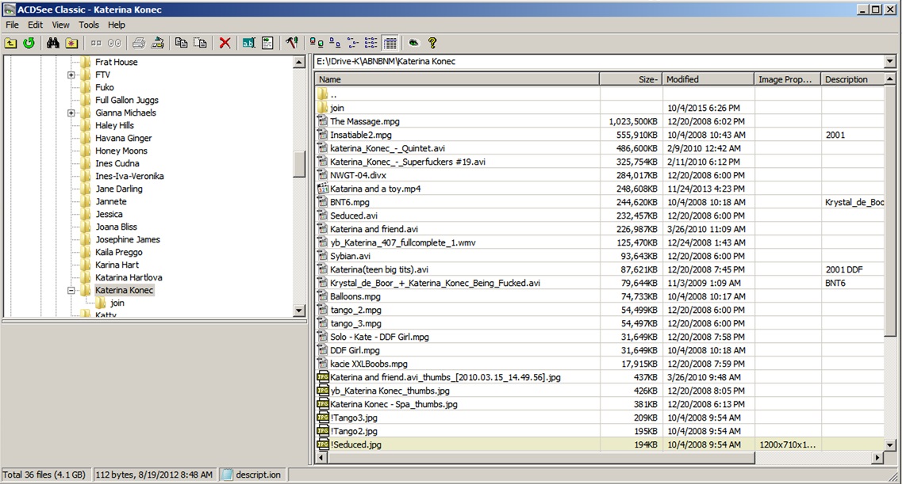The width and height of the screenshot is (902, 484).
Task: Select the Fuko folder in tree
Action: click(x=104, y=87)
